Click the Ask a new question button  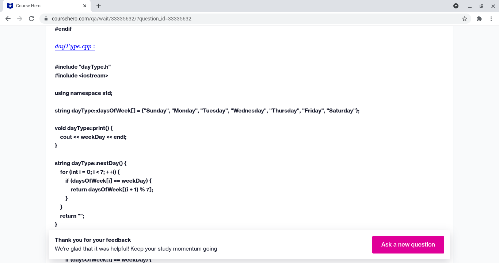[408, 245]
